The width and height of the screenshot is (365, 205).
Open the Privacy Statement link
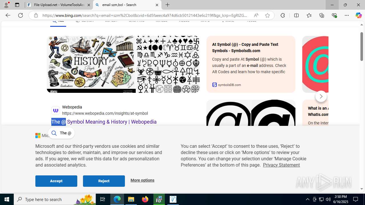coord(281,165)
